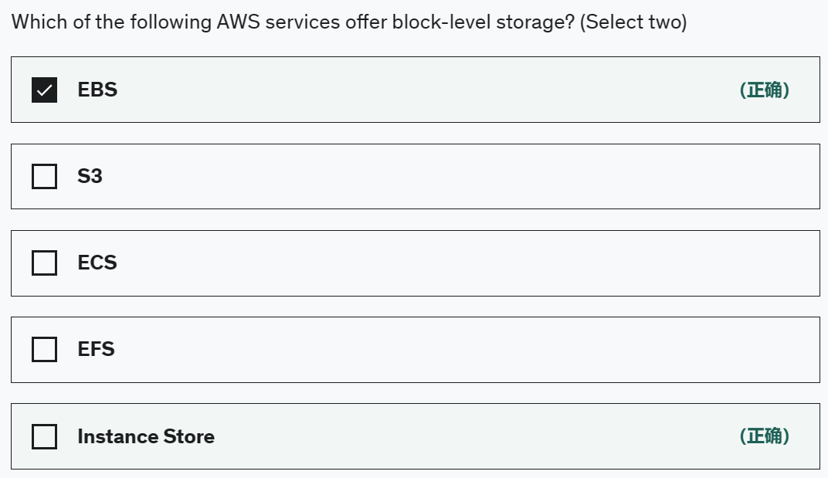
Task: Tick the S3 checkbox
Action: tap(44, 176)
